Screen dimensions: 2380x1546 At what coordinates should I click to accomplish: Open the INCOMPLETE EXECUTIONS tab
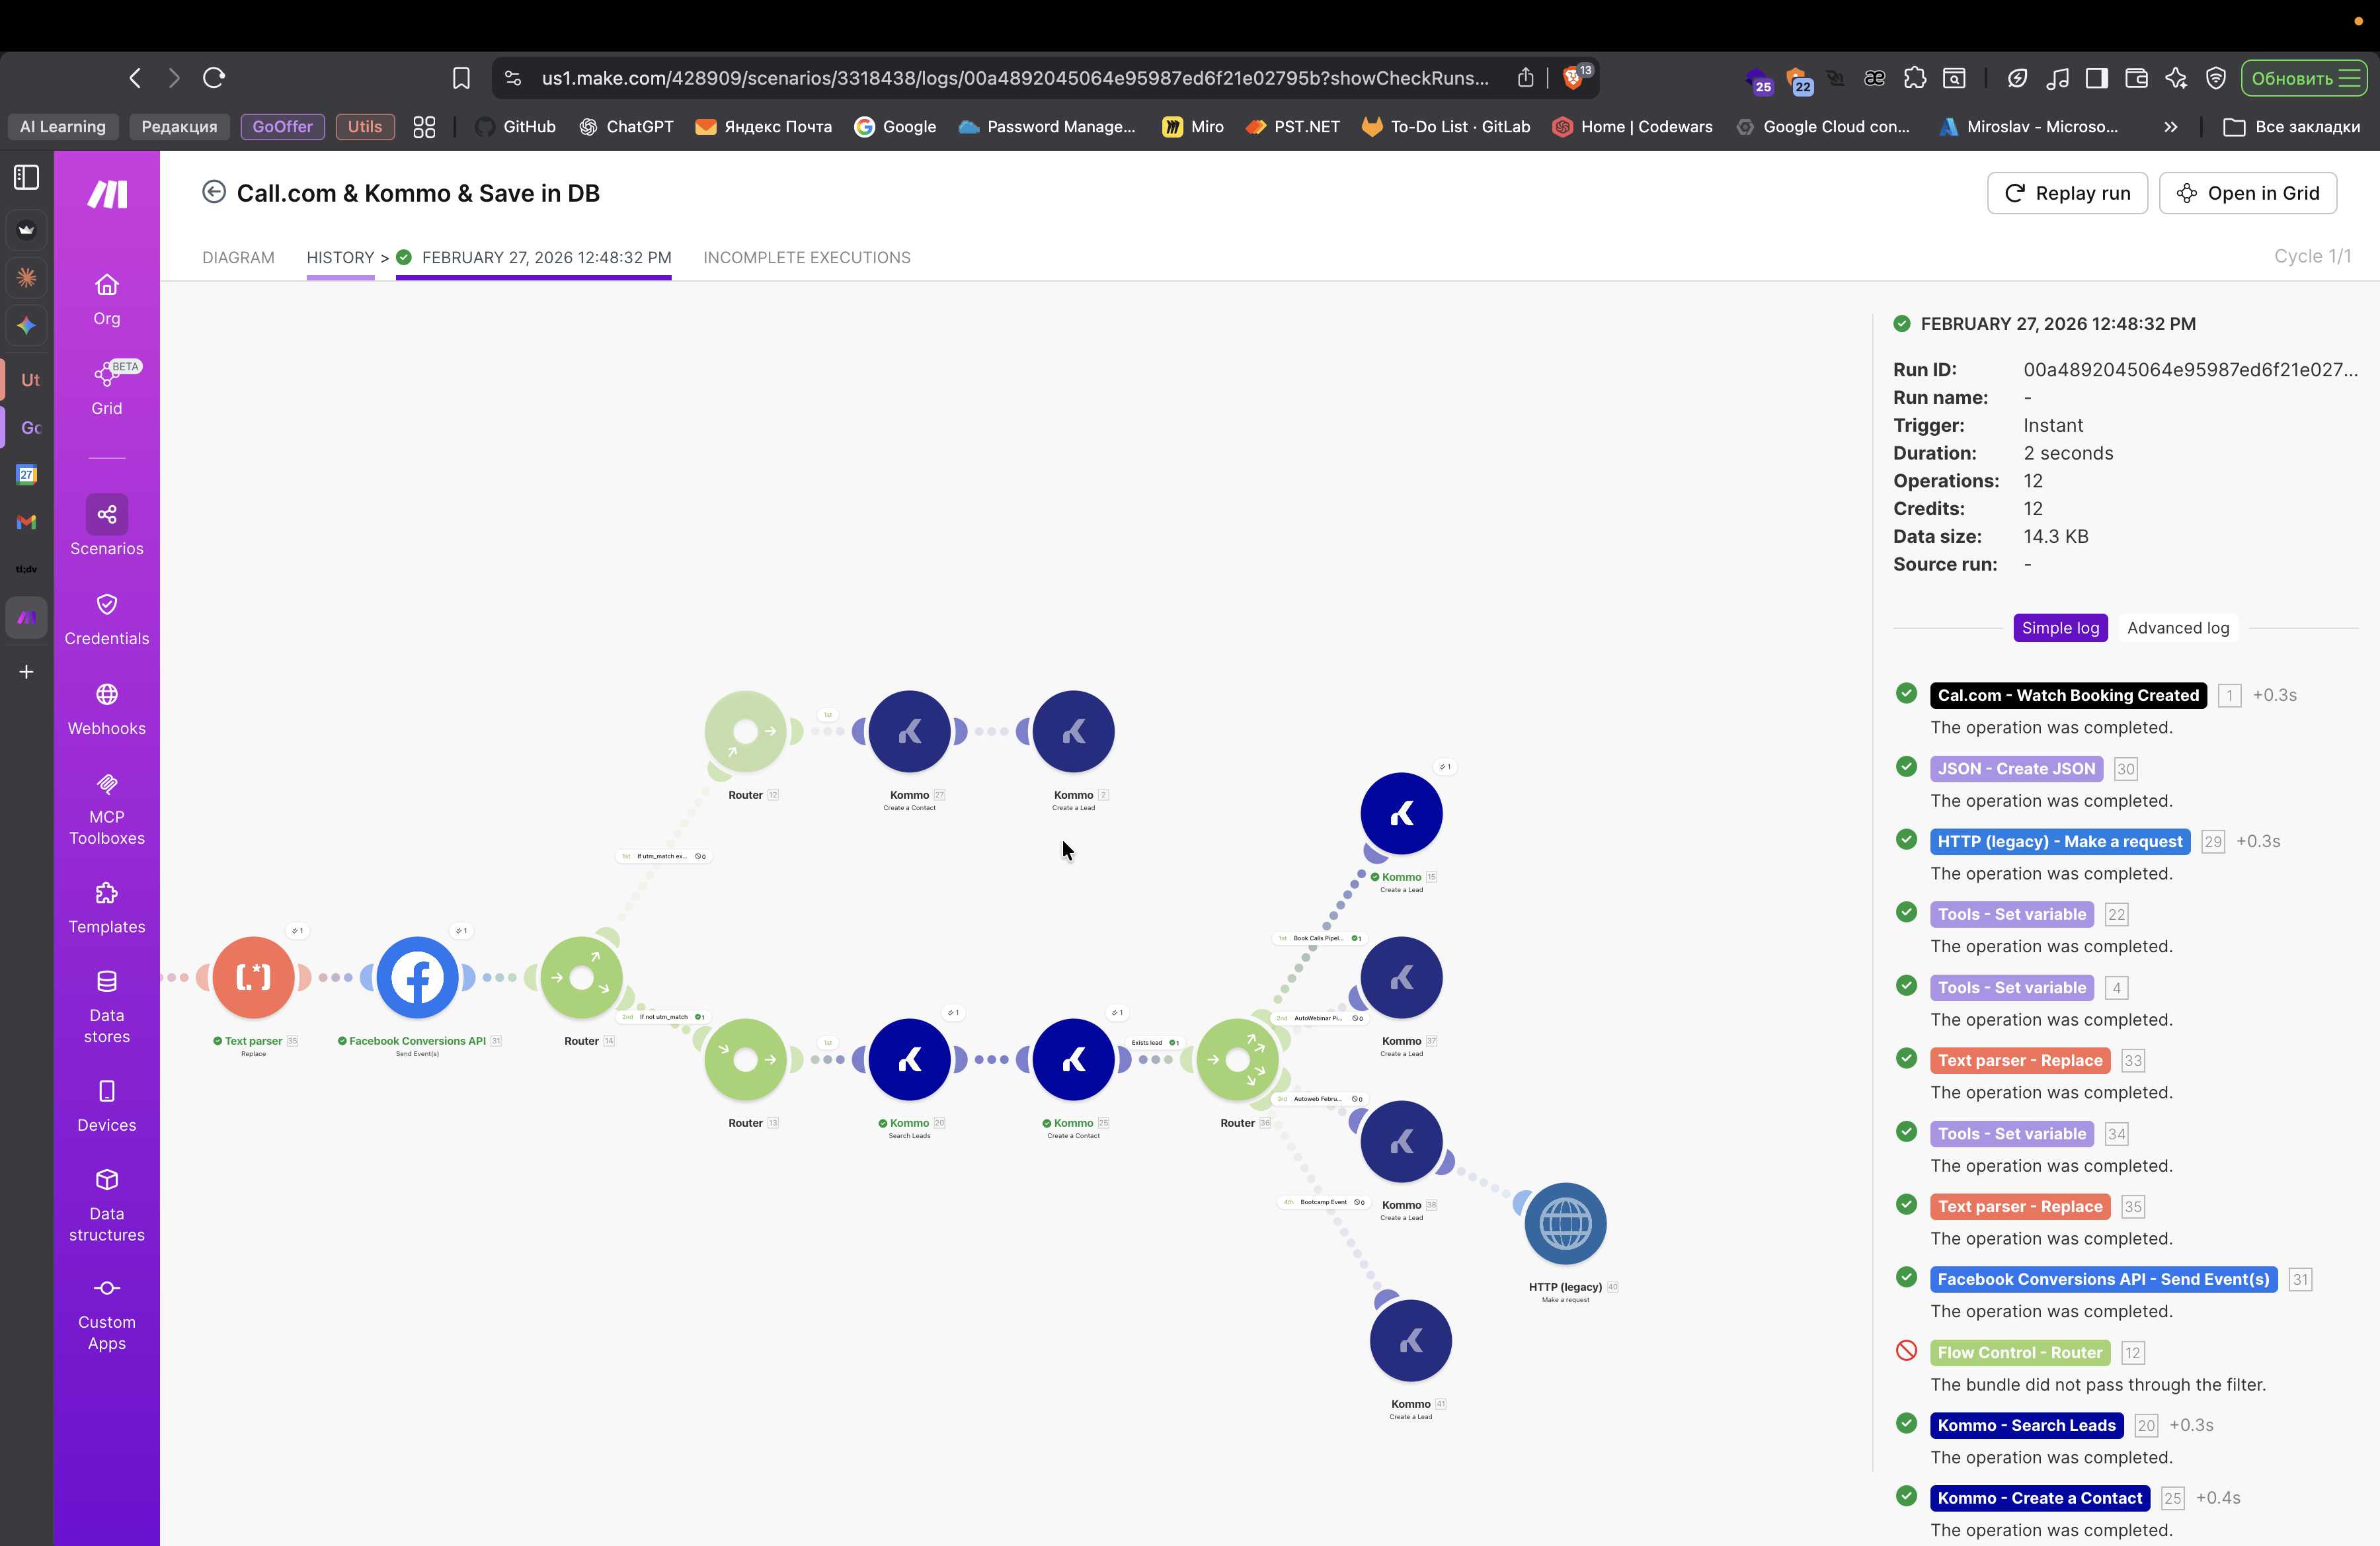click(806, 257)
